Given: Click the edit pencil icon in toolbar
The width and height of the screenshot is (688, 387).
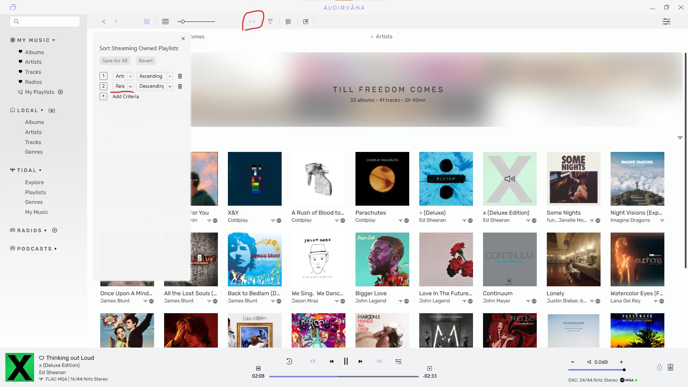Looking at the screenshot, I should pyautogui.click(x=306, y=21).
